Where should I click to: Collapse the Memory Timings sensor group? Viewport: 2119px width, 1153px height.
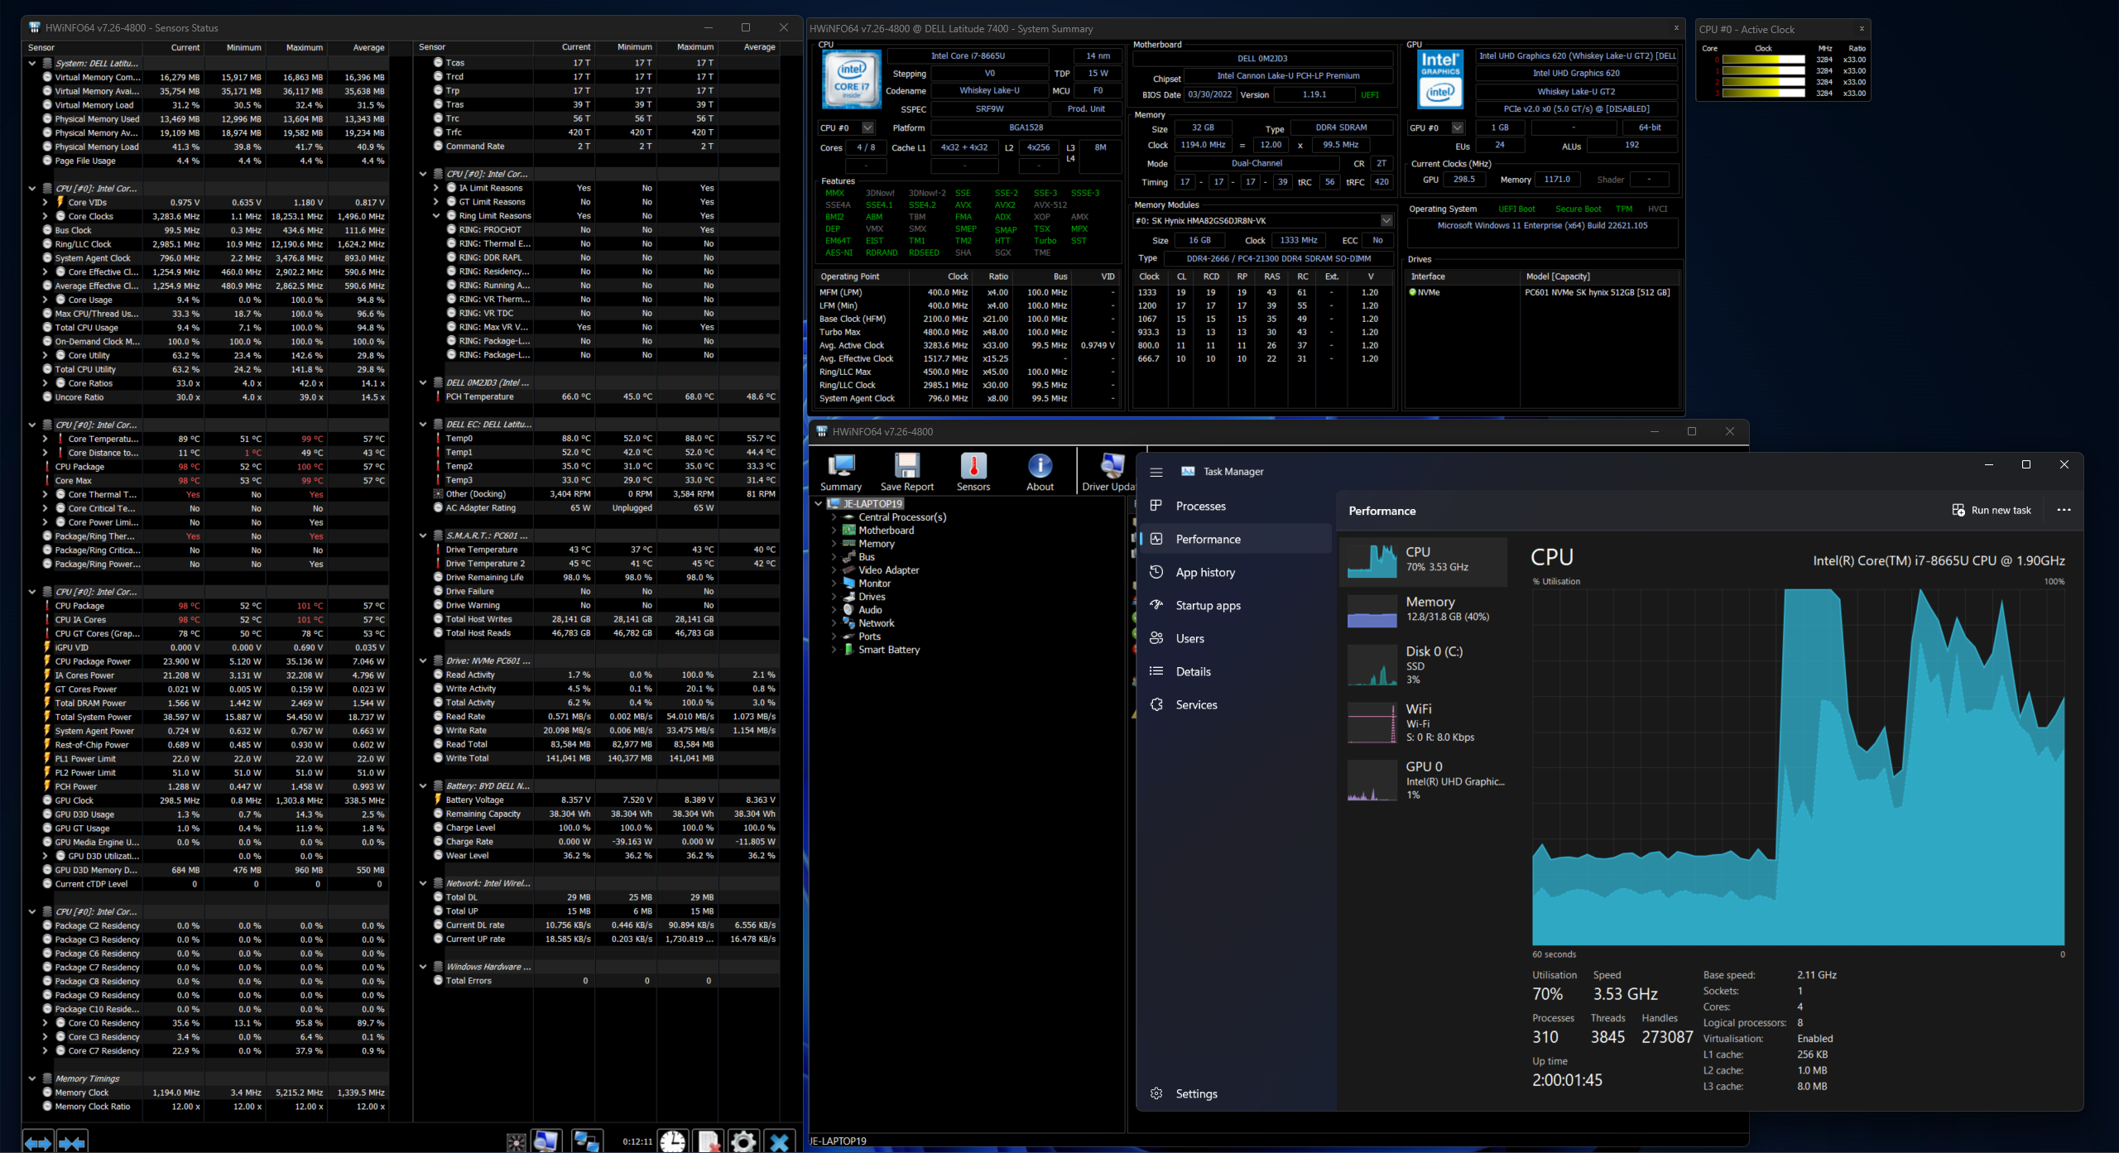(x=32, y=1079)
